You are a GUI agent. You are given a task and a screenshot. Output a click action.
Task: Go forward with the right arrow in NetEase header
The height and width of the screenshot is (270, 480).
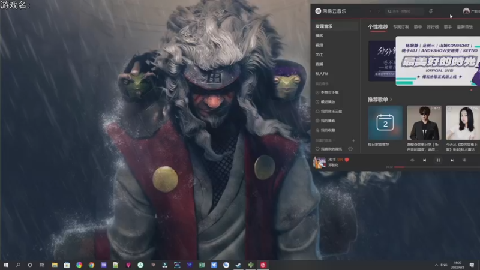click(379, 11)
